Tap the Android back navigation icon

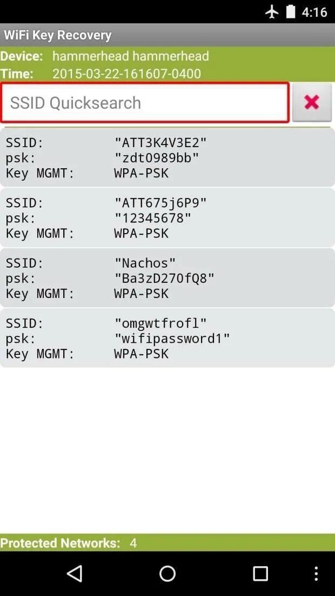[75, 573]
